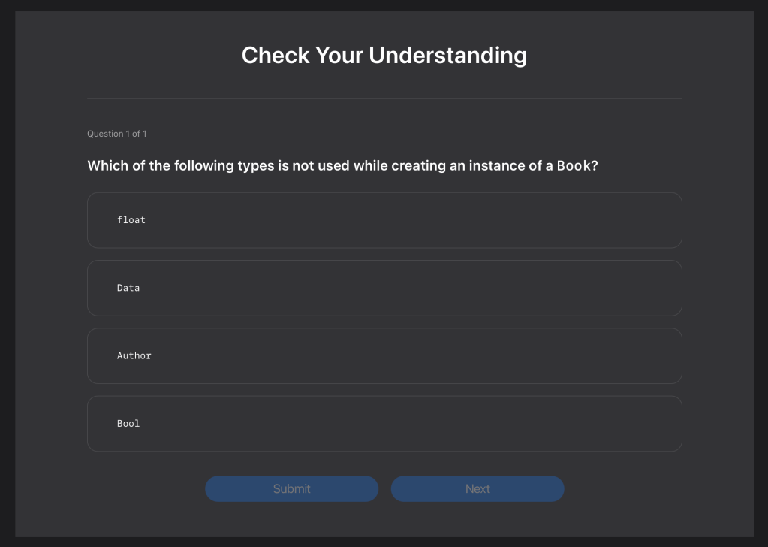The image size is (768, 547).
Task: Click the 'Check Your Understanding' heading
Action: tap(384, 55)
